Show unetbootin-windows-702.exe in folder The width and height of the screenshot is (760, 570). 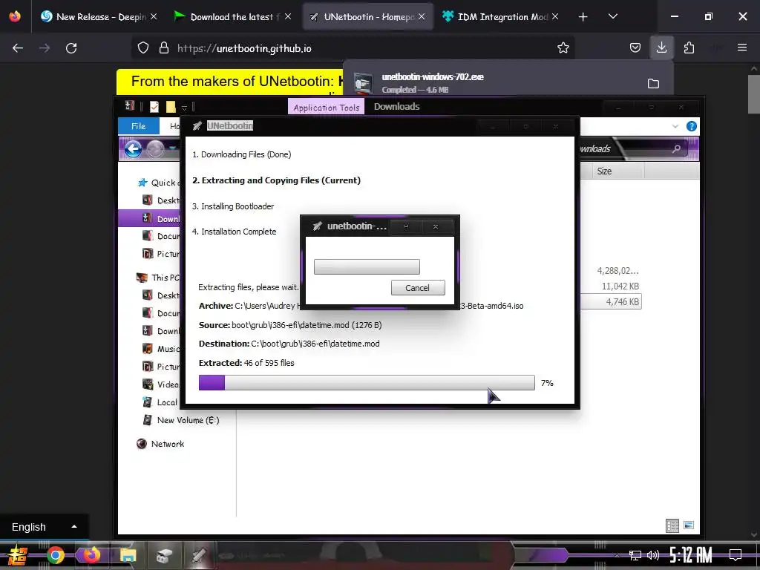(x=653, y=83)
